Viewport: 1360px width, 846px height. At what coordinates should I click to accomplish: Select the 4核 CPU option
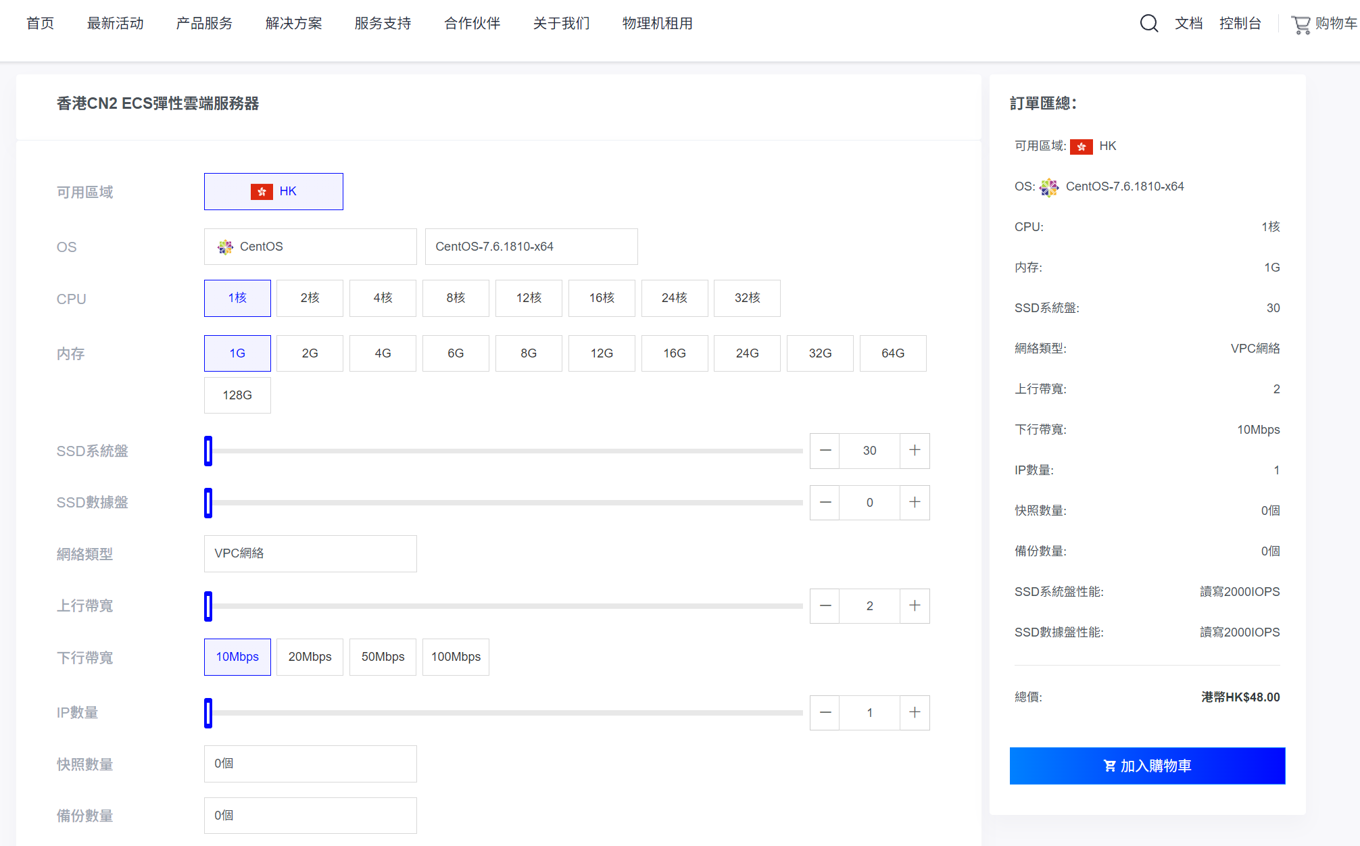383,298
